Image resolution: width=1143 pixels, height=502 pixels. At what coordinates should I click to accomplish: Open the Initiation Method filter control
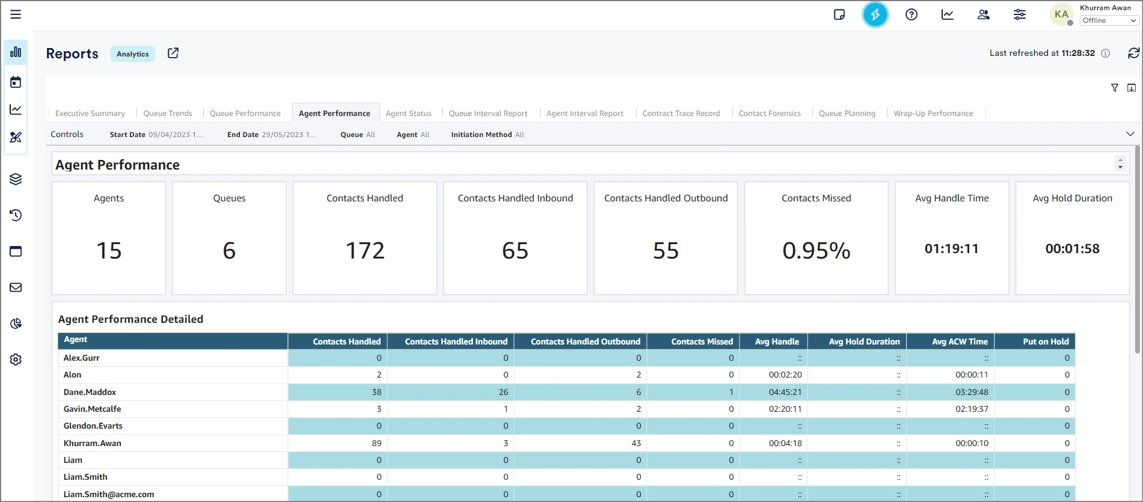488,135
